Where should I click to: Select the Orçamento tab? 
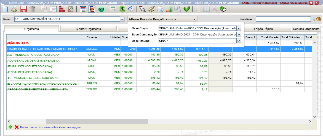coord(31,29)
